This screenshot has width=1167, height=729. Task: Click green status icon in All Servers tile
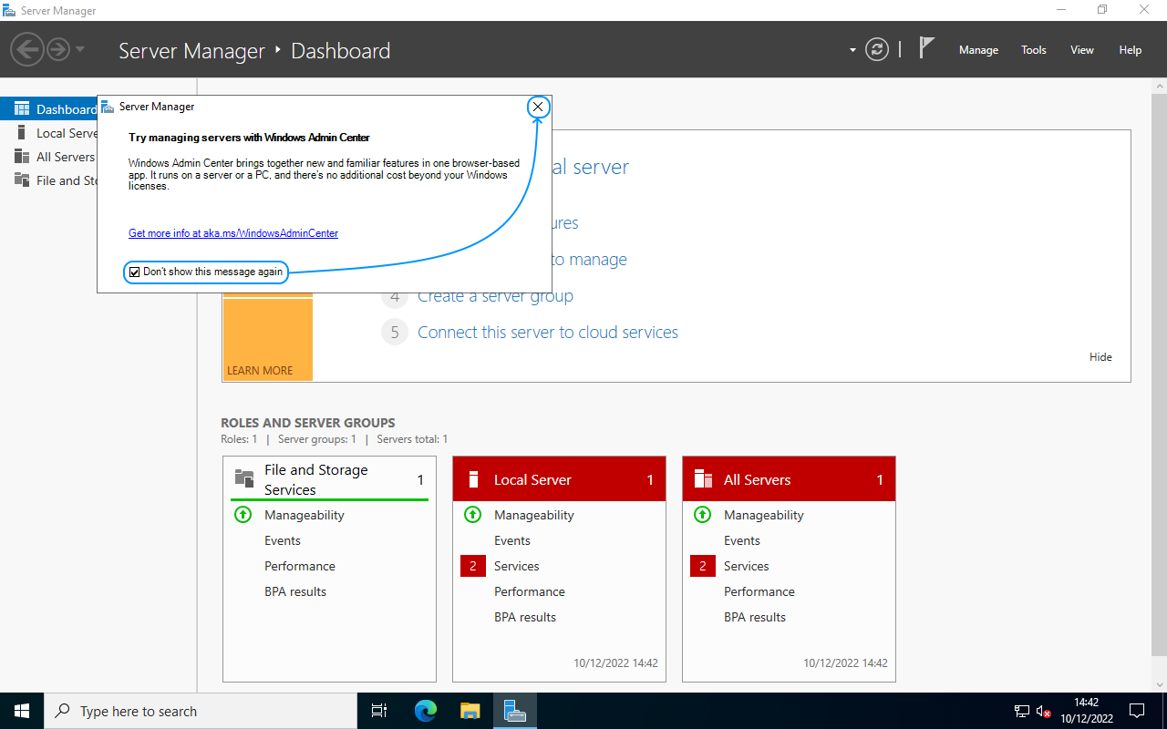point(702,514)
